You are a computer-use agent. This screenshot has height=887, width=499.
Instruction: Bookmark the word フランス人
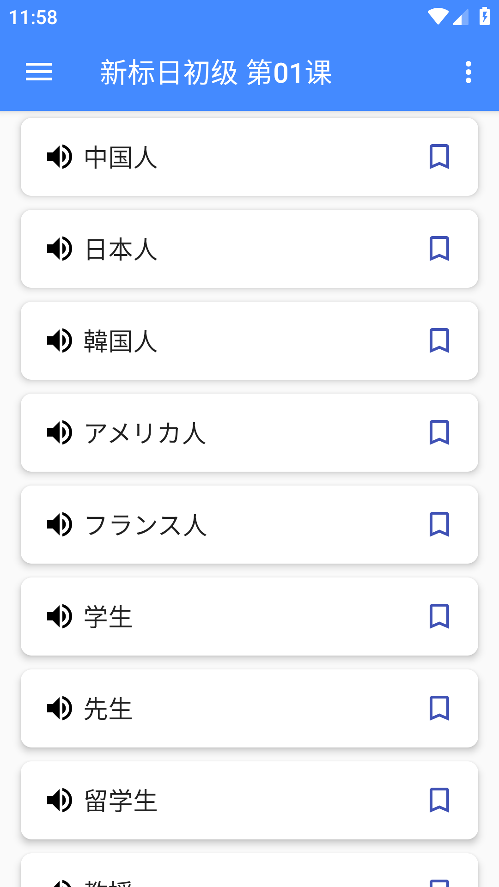(x=439, y=524)
